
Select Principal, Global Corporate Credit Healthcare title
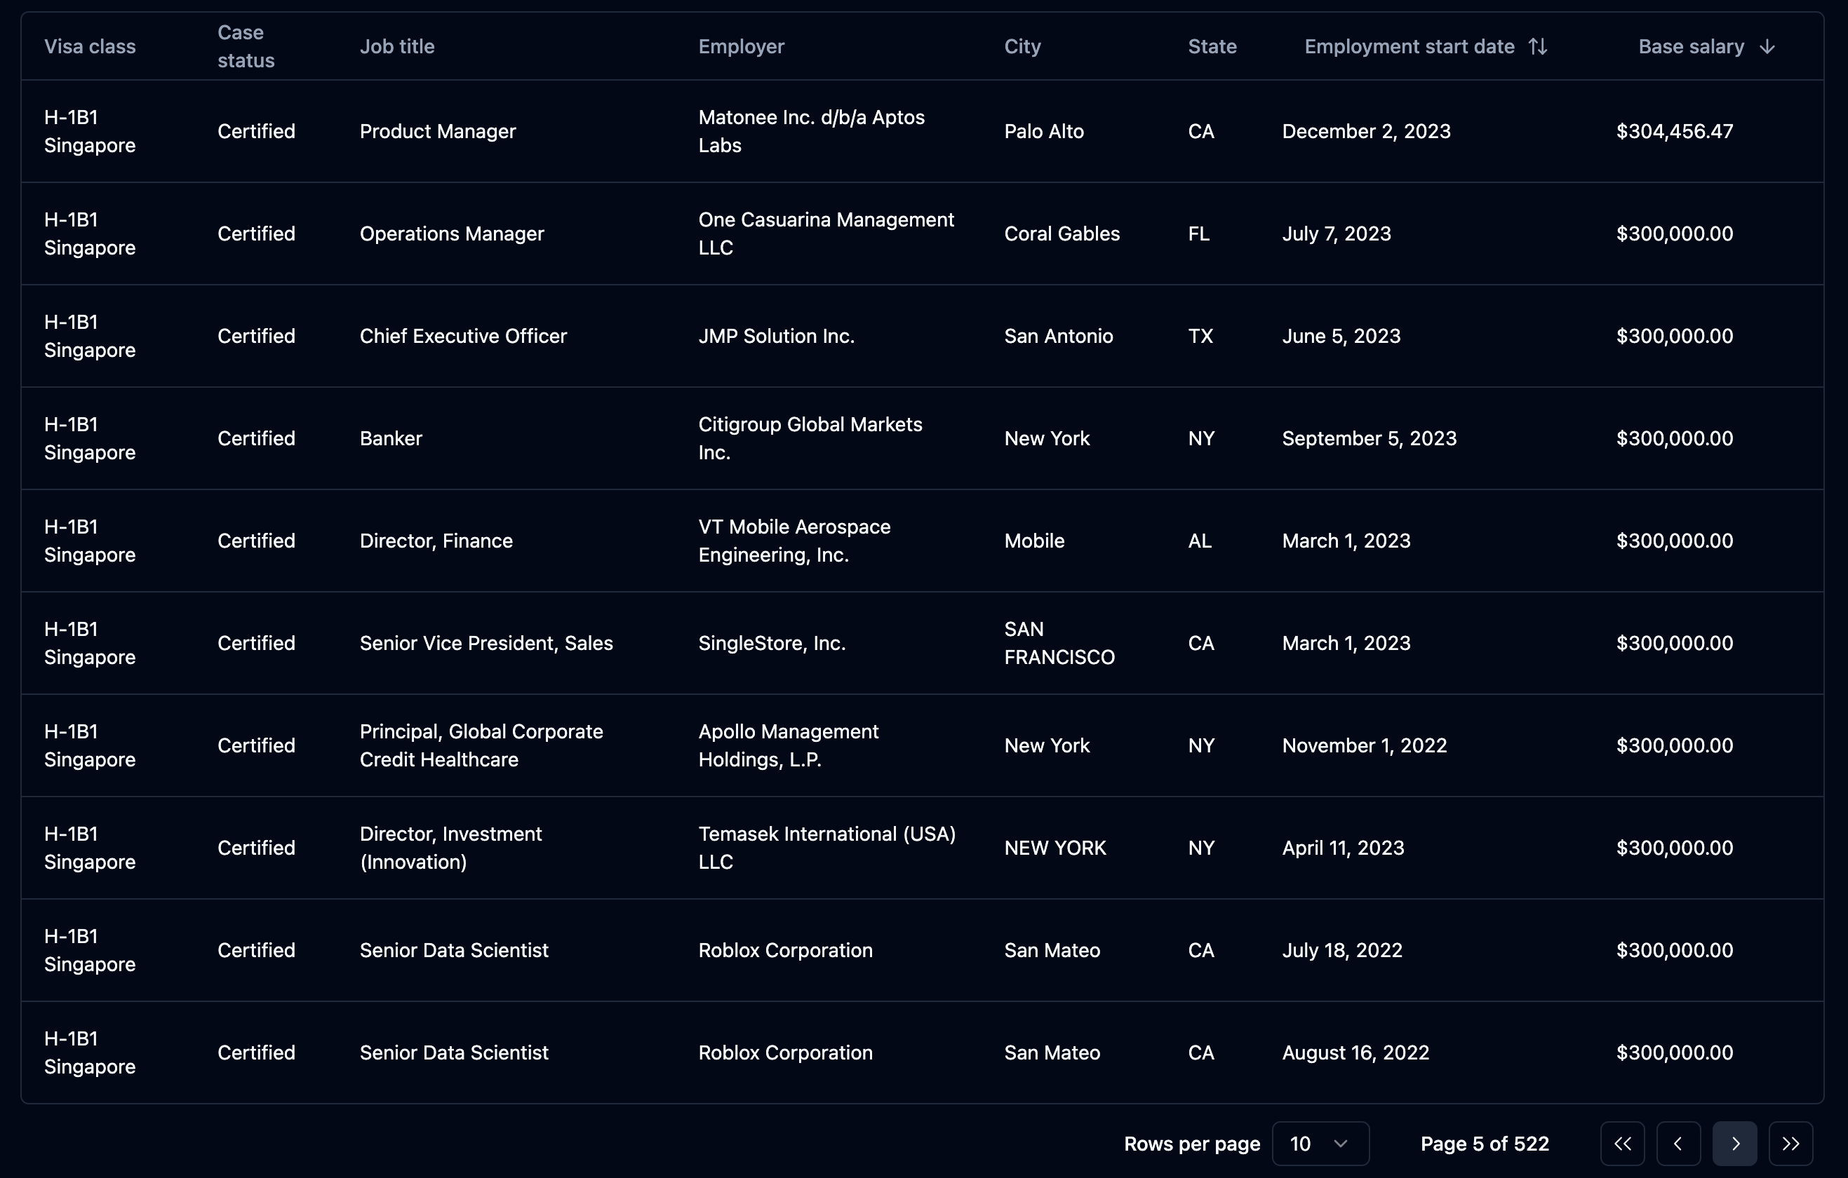[x=481, y=745]
